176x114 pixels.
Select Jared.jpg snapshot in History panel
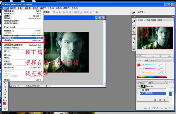pos(153,86)
